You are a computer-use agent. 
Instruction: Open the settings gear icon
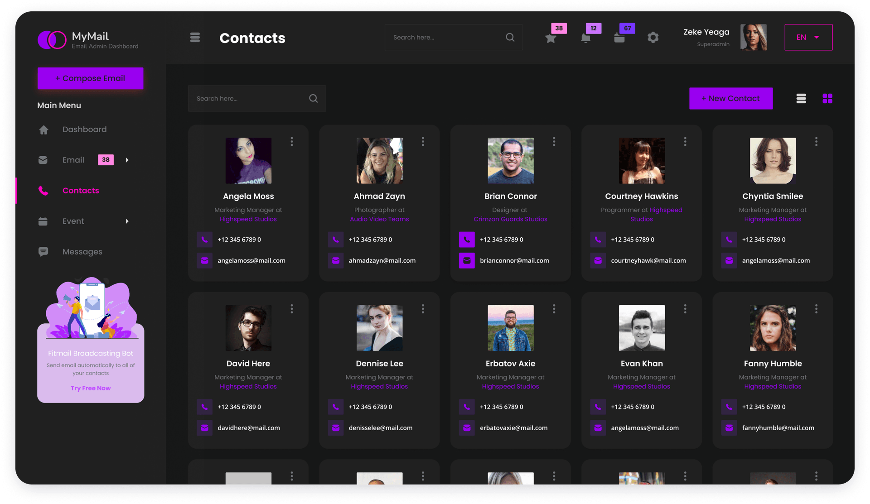tap(653, 38)
